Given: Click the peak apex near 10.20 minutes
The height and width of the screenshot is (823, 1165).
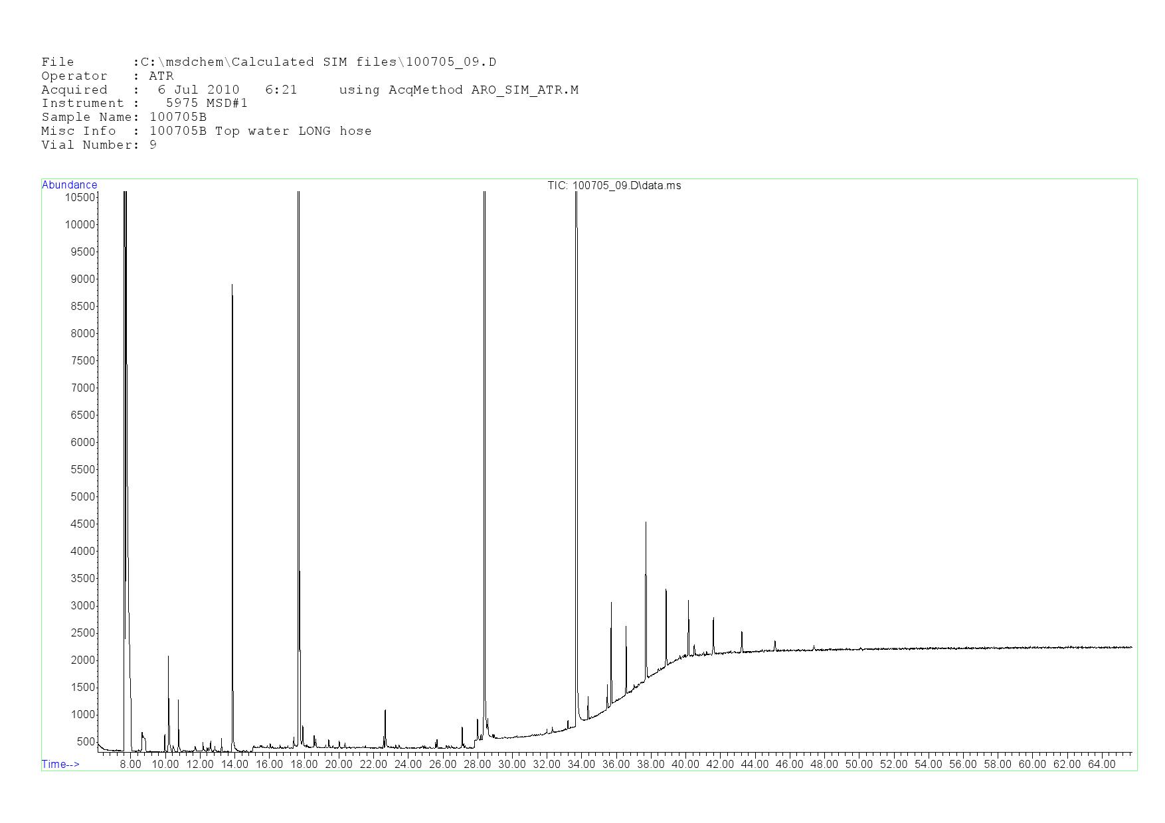Looking at the screenshot, I should click(x=168, y=656).
